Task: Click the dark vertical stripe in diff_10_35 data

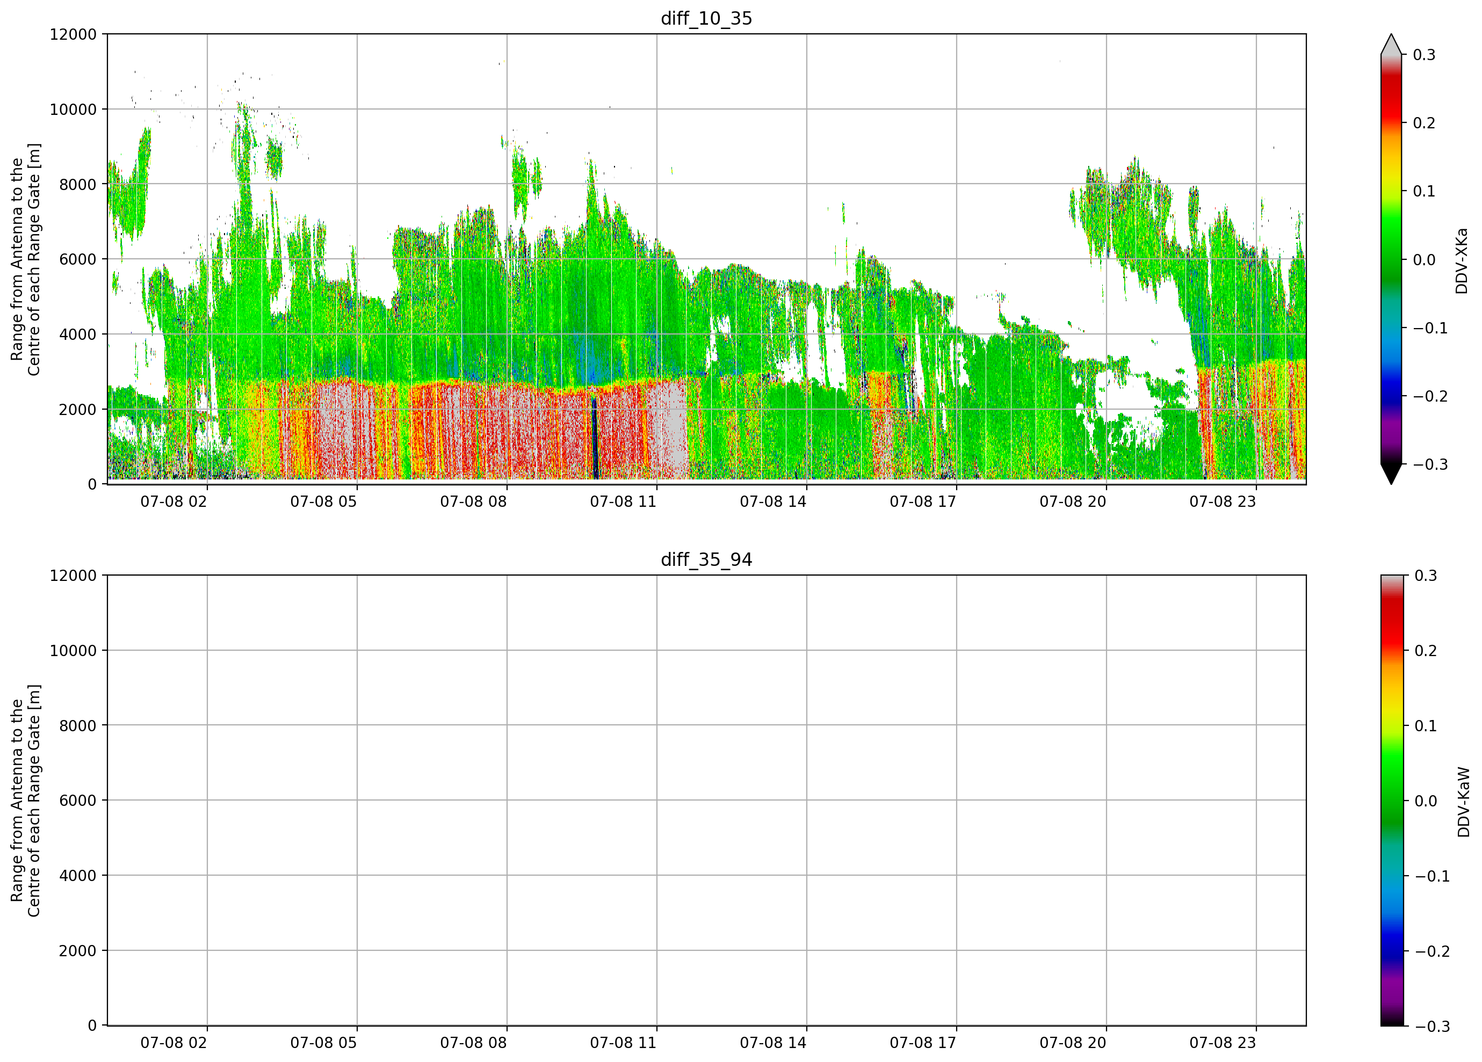Action: tap(595, 439)
